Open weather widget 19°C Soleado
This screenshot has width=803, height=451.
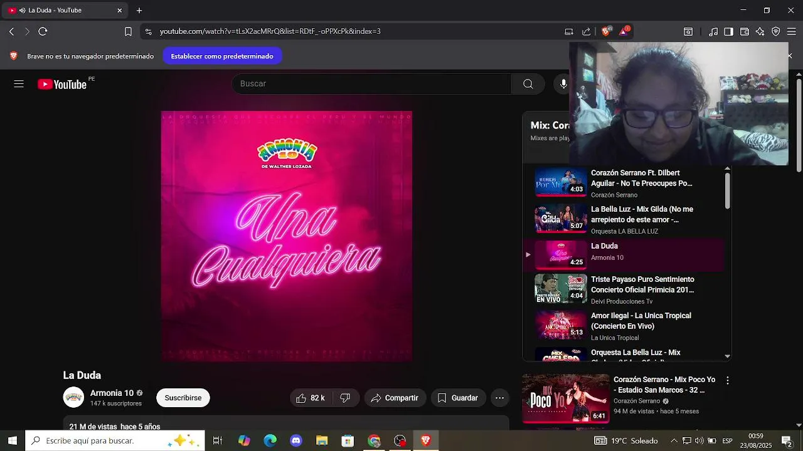626,441
